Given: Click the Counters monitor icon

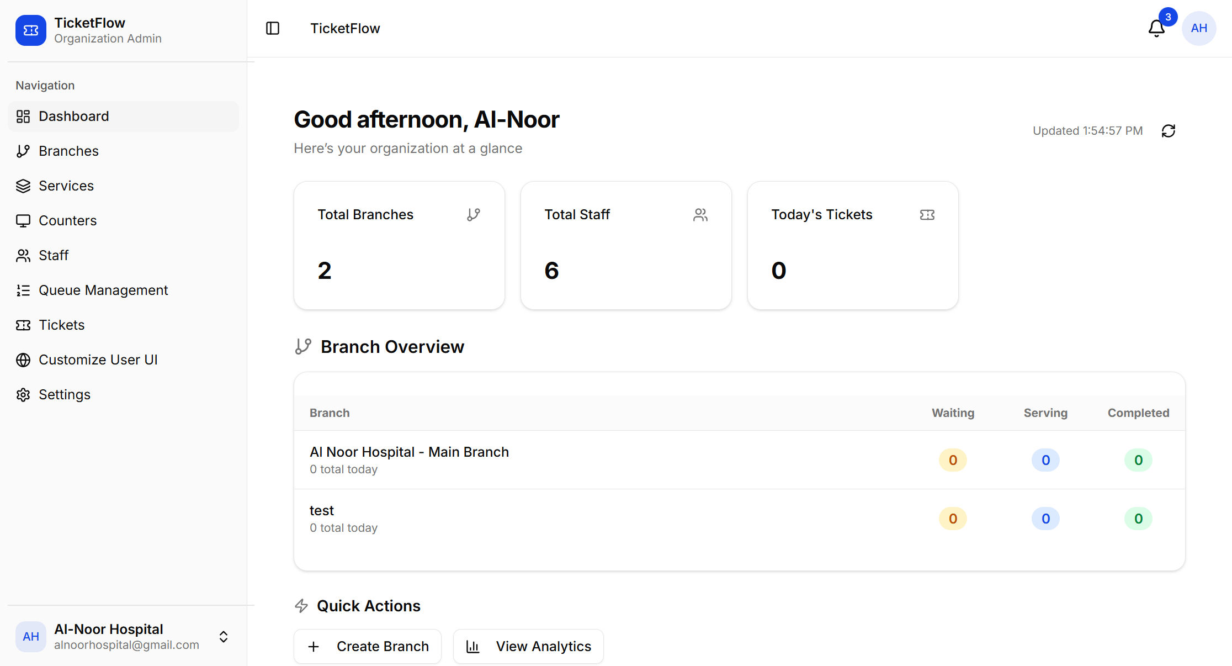Looking at the screenshot, I should (23, 220).
